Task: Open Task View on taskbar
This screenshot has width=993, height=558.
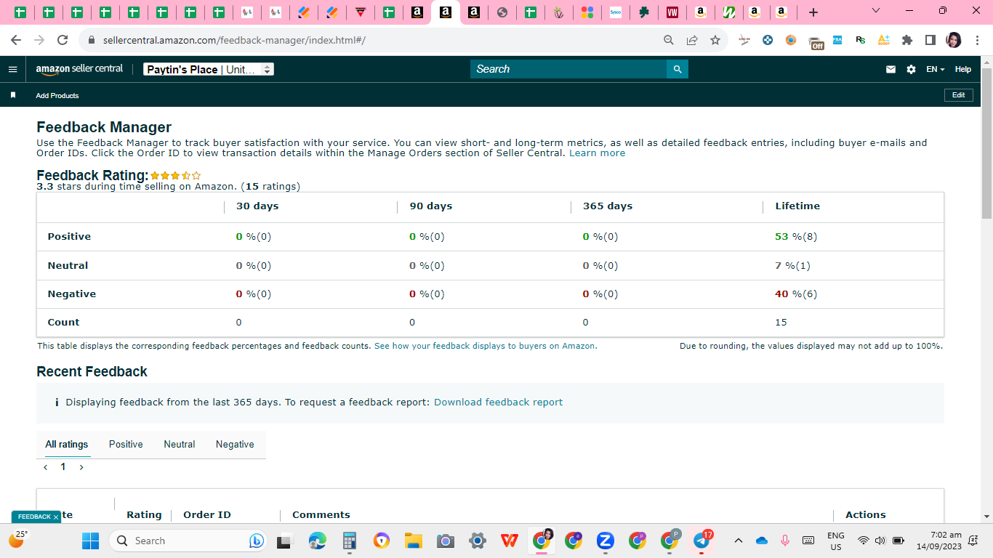Action: [284, 541]
